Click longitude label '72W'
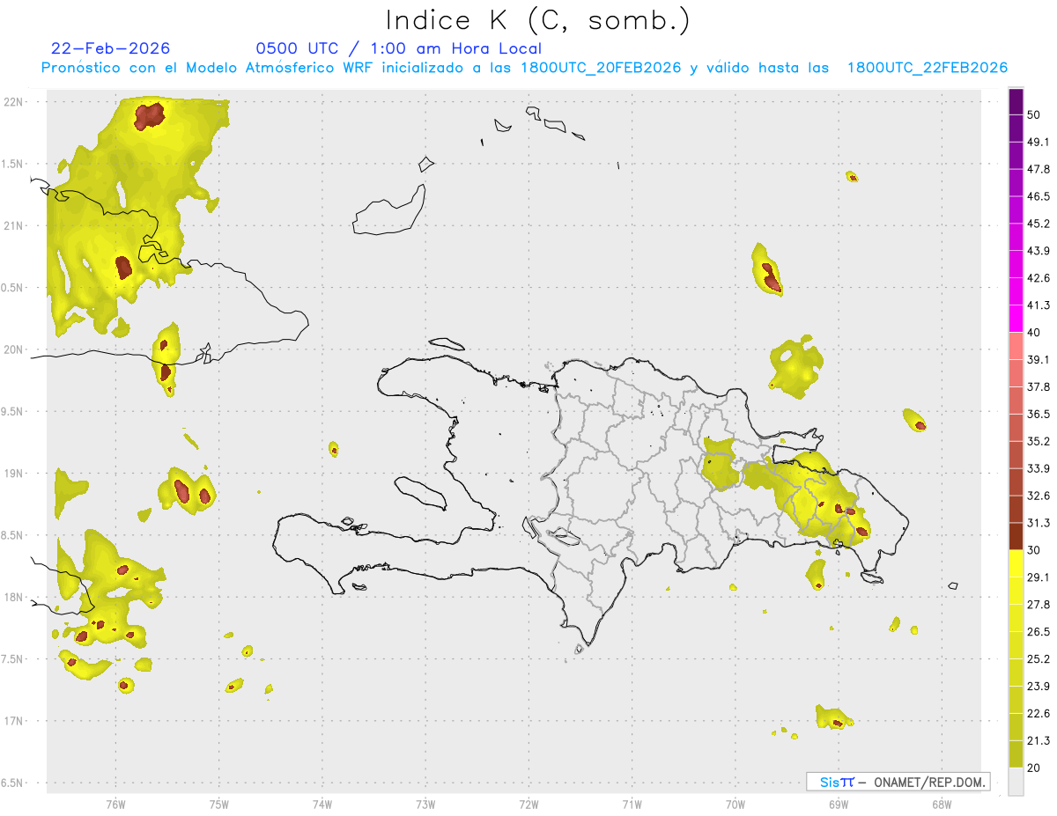The width and height of the screenshot is (1057, 816). 528,805
